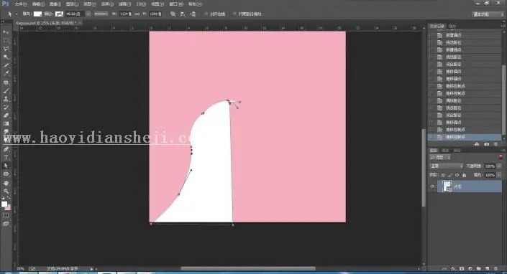Toggle Quick Mask mode in toolbox
The image size is (507, 274).
(x=6, y=215)
